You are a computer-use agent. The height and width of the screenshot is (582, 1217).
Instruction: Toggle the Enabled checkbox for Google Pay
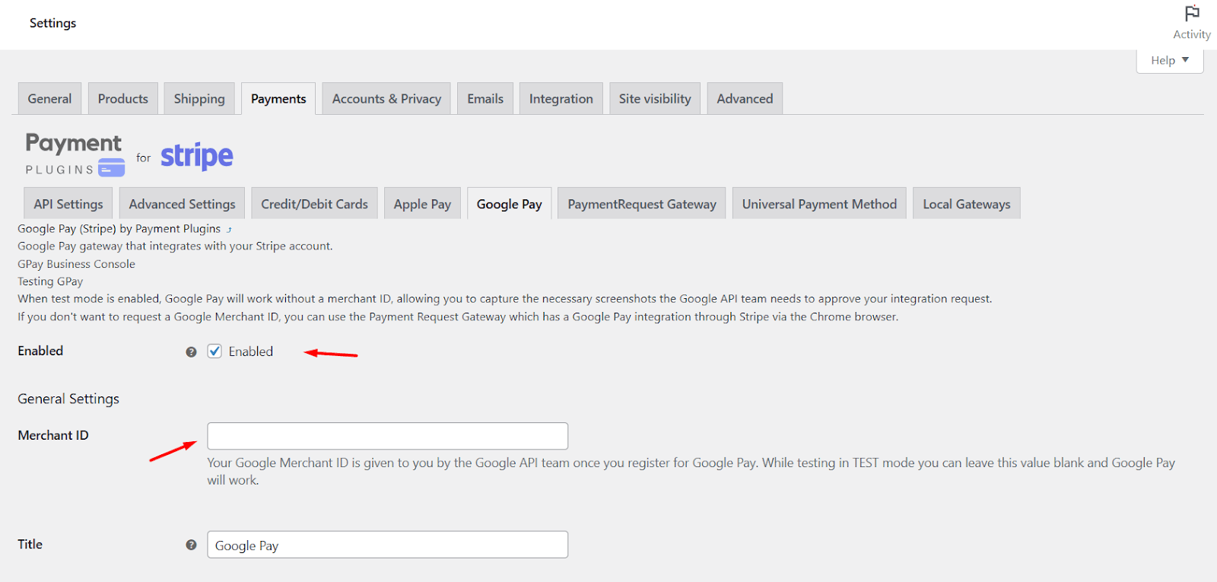point(214,351)
